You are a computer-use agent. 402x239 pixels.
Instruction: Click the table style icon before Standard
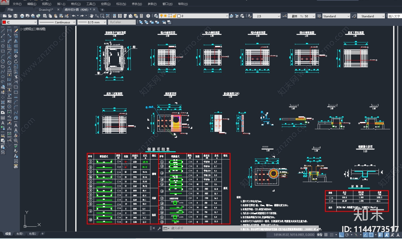[x=319, y=16]
